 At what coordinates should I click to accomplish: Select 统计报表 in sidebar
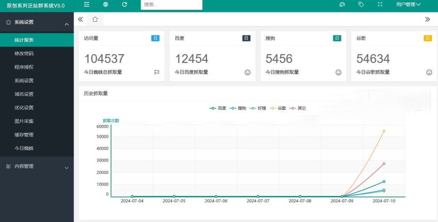(37, 40)
